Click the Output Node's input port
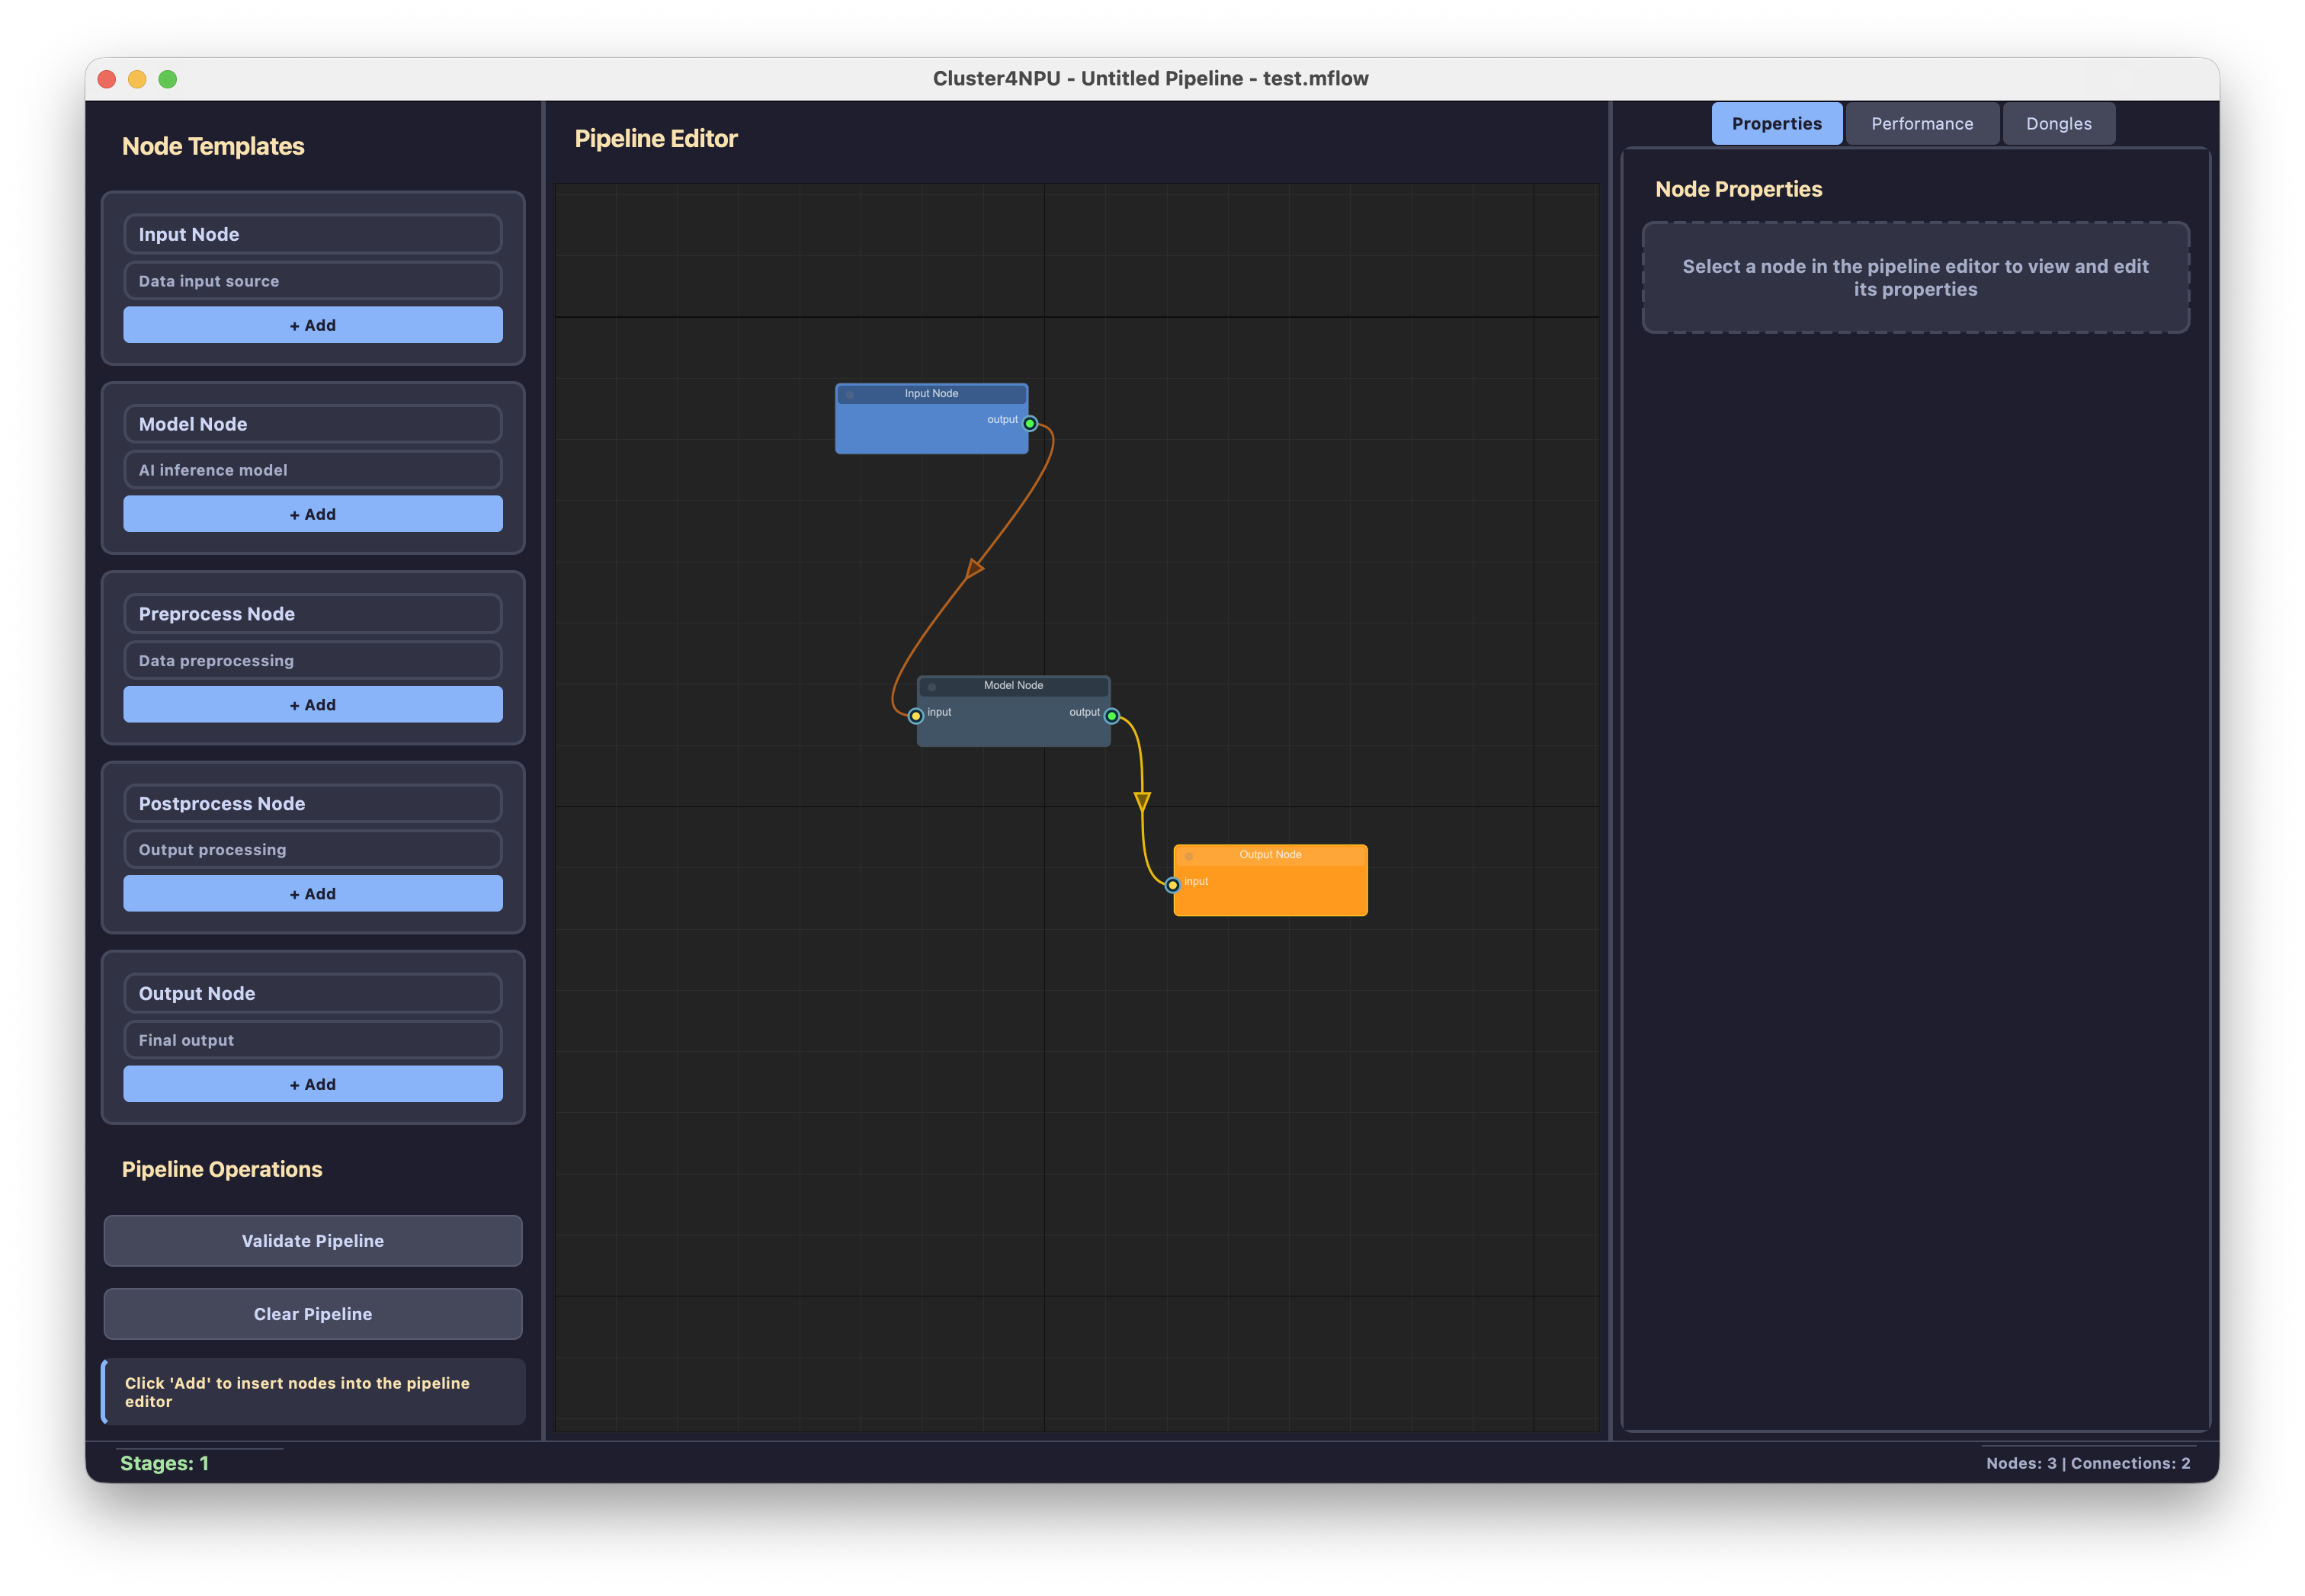 [1172, 885]
